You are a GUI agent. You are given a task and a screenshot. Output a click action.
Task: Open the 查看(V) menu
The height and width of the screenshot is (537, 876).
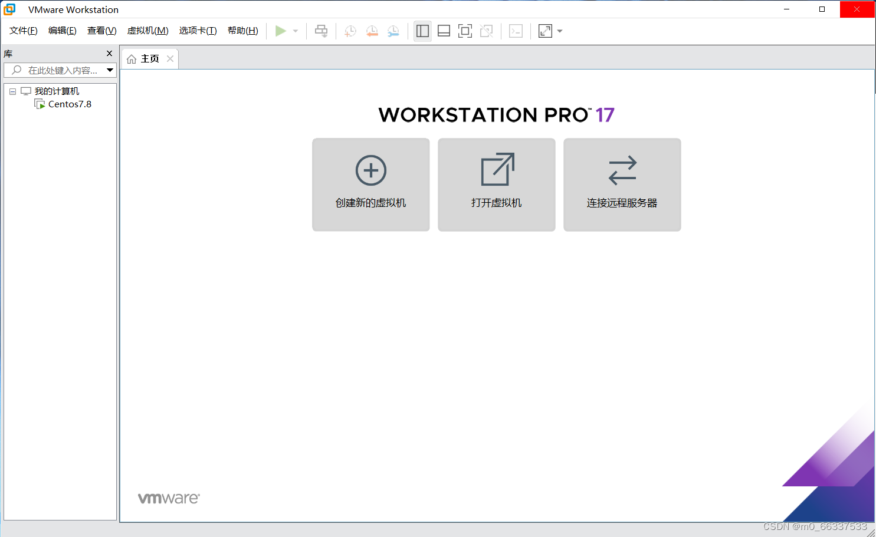(x=102, y=31)
